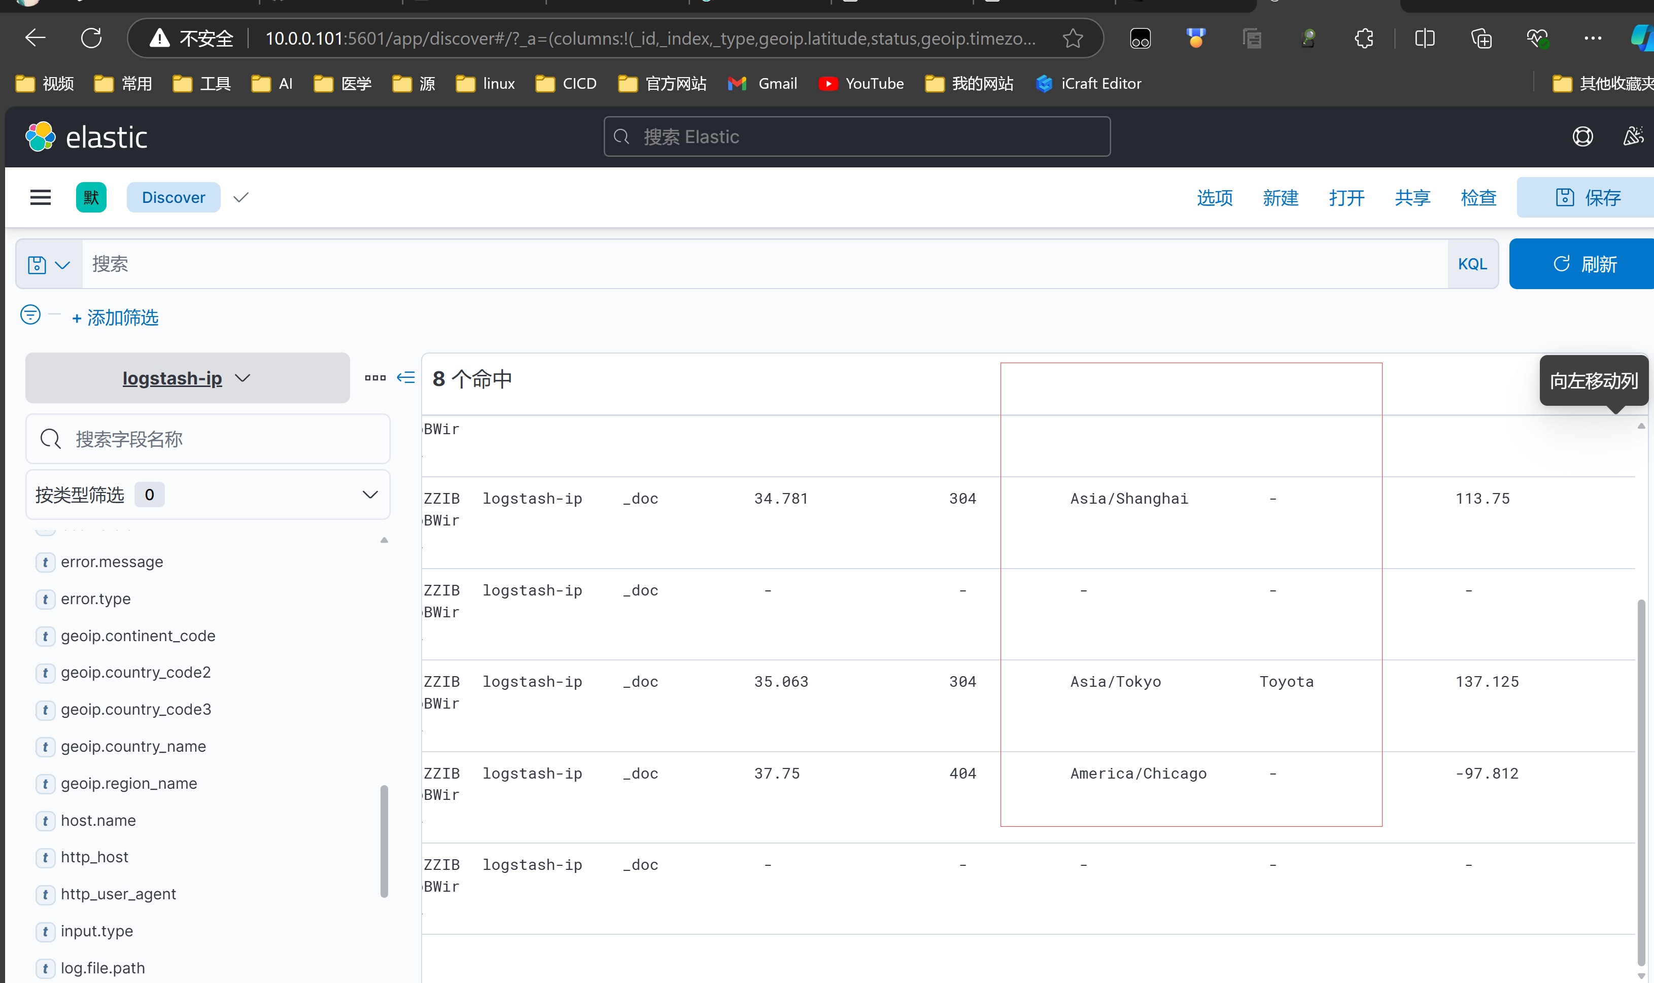Open saved queries disk icon menu
The height and width of the screenshot is (983, 1654).
(49, 264)
